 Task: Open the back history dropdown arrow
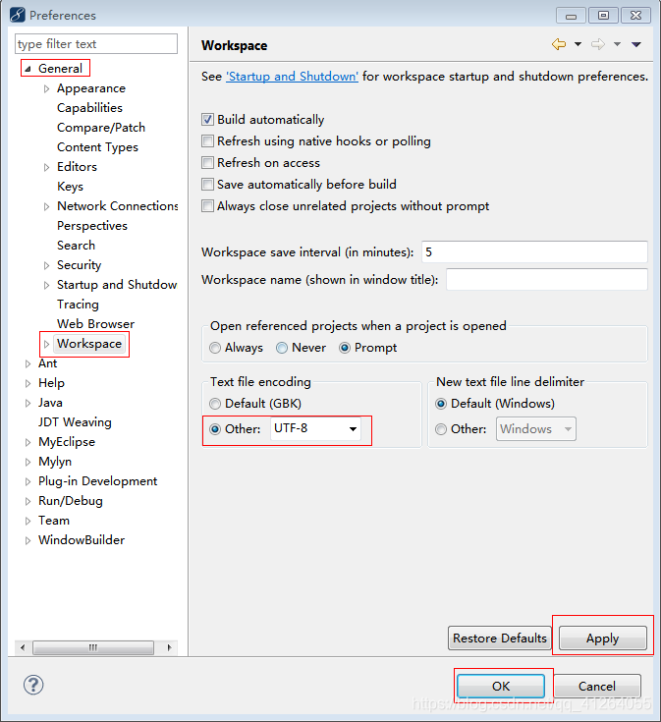coord(578,44)
